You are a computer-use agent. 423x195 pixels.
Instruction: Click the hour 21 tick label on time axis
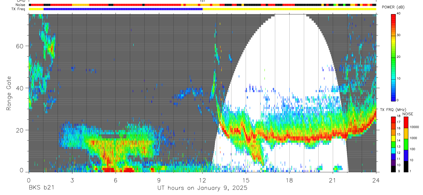(x=333, y=180)
